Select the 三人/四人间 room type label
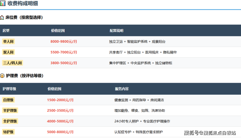The image size is (241, 138). coord(13,63)
